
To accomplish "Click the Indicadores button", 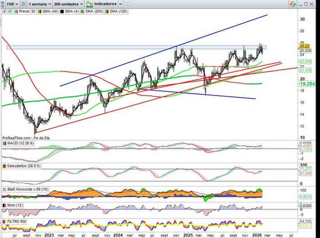I will click(104, 3).
